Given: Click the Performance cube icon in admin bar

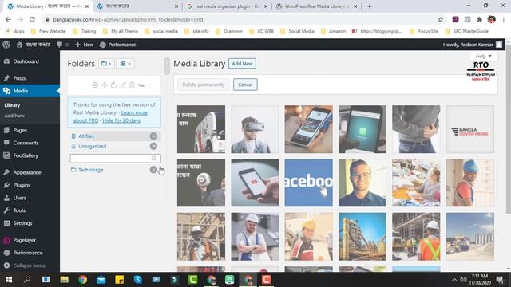Looking at the screenshot, I should (103, 45).
